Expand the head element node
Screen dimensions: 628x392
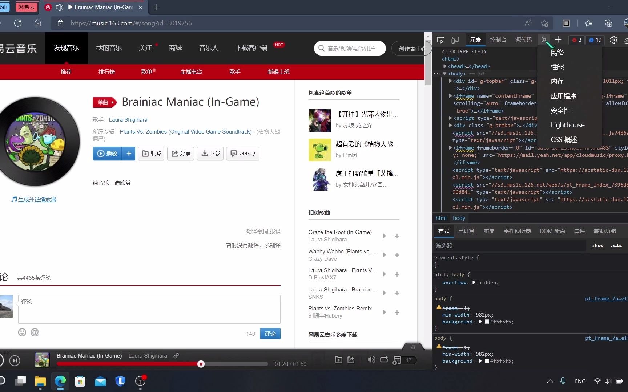pyautogui.click(x=445, y=66)
